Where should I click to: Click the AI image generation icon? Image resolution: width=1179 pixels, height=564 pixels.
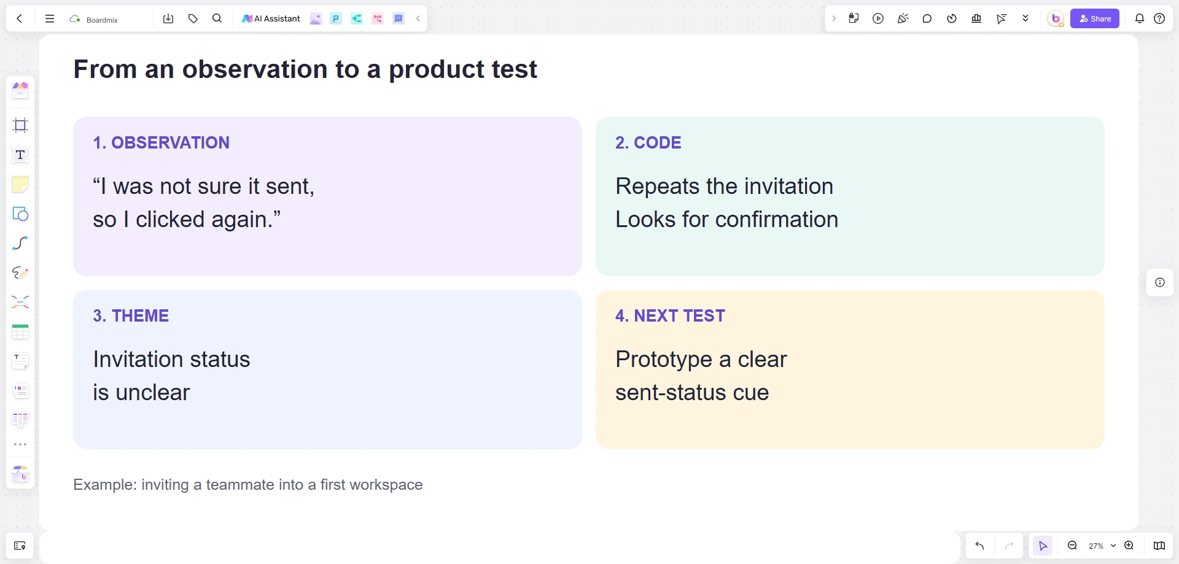(x=316, y=18)
